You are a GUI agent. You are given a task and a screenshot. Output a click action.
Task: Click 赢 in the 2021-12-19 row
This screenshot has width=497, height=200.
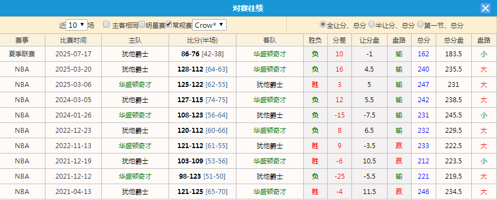pos(399,161)
